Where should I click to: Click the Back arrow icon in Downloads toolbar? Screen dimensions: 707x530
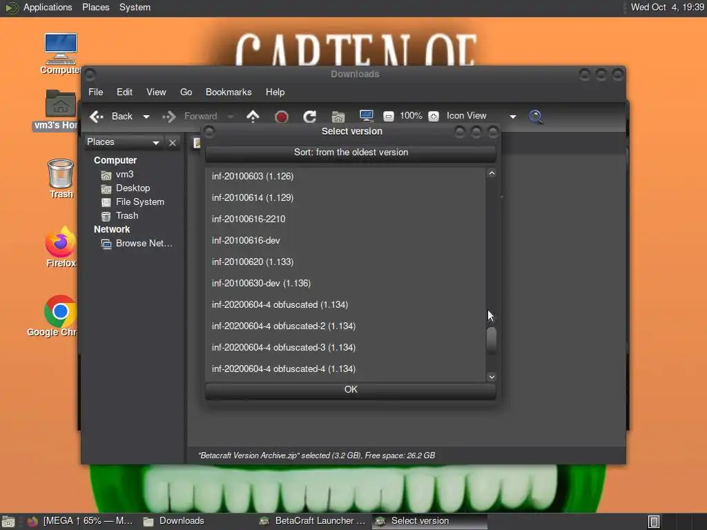click(x=97, y=117)
